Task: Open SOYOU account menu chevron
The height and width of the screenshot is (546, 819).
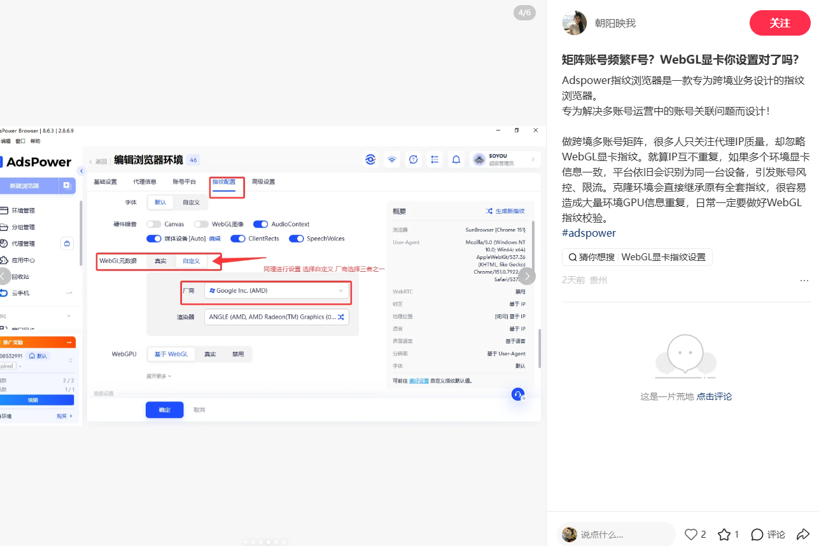Action: (x=532, y=160)
